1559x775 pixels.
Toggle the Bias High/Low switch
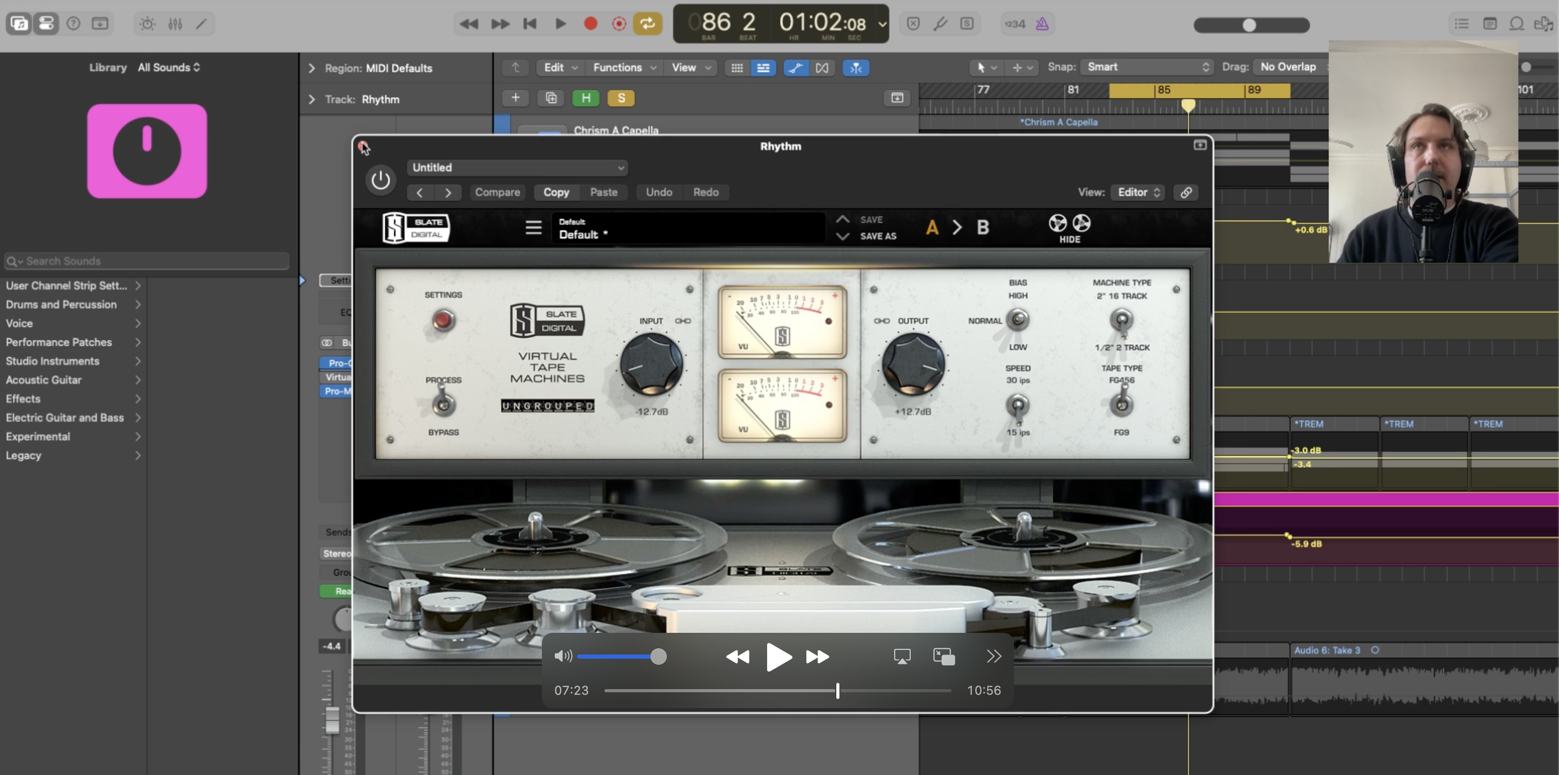[x=1018, y=320]
